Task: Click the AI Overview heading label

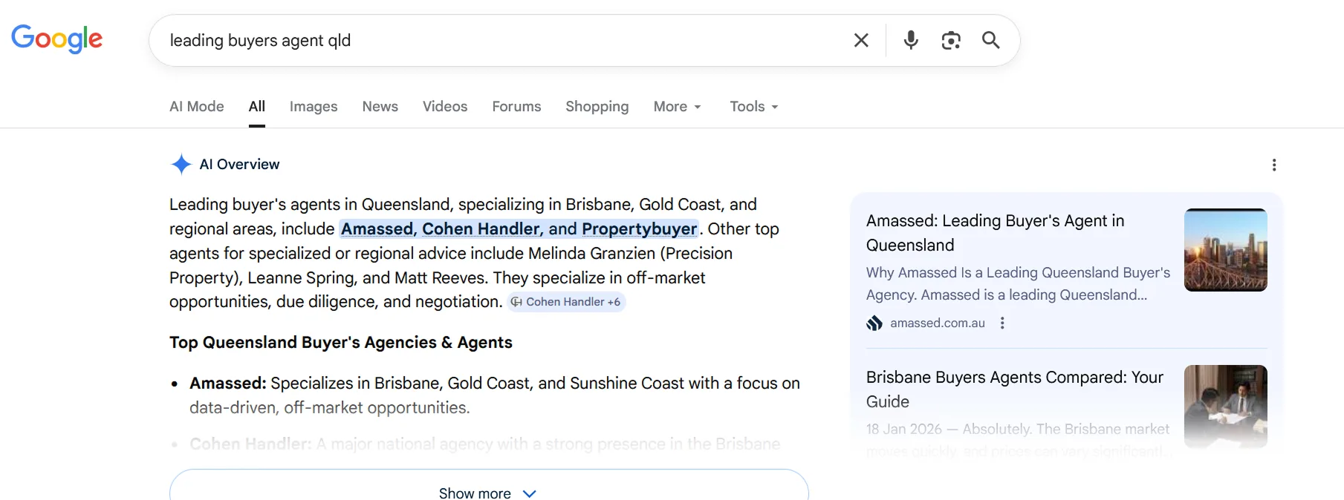Action: click(x=239, y=164)
